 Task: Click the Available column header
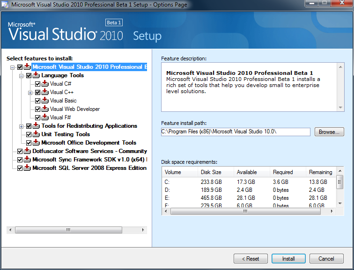252,172
